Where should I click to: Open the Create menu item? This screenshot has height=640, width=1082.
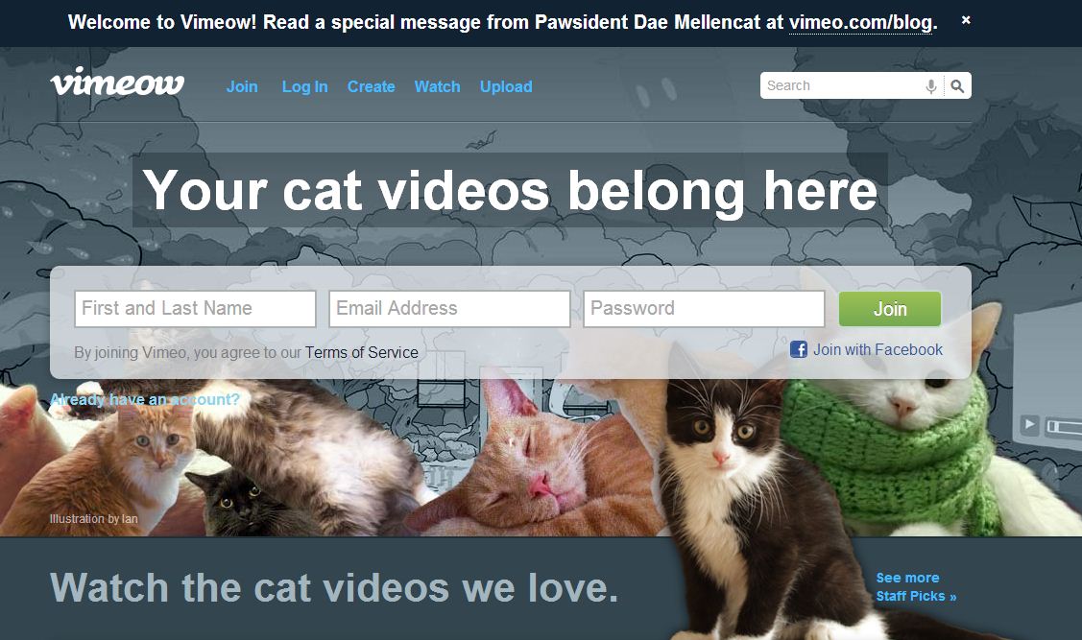[x=372, y=87]
